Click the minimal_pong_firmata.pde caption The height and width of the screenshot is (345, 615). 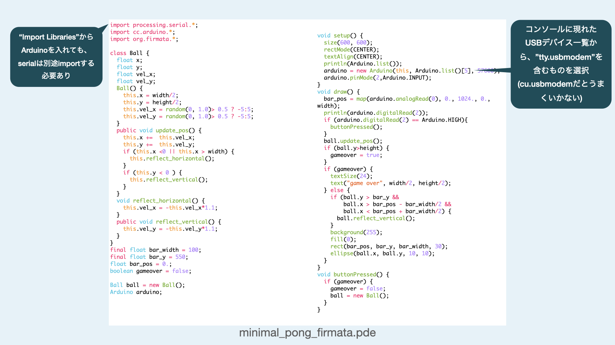(x=307, y=333)
